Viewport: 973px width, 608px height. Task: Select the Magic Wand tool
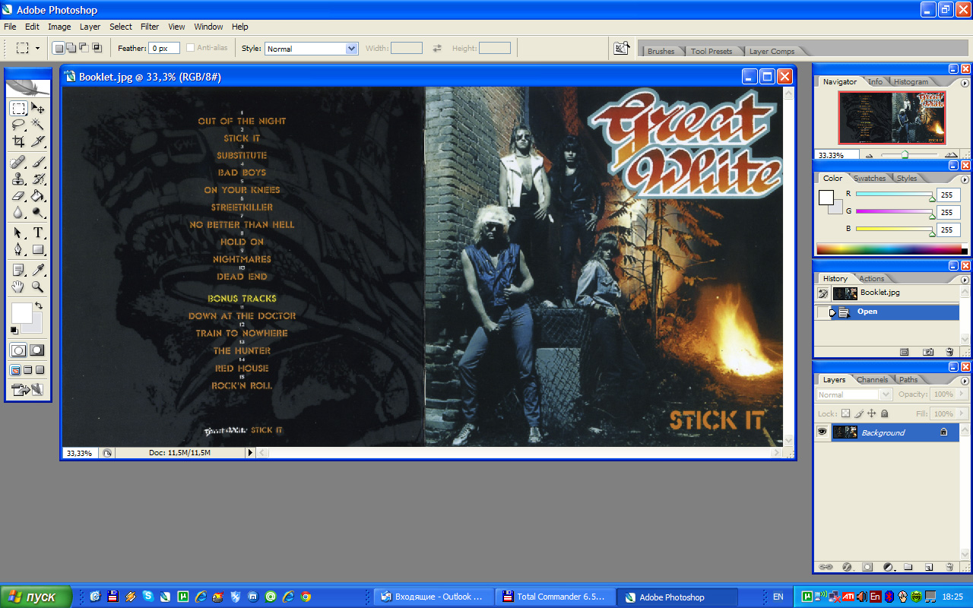pyautogui.click(x=37, y=125)
